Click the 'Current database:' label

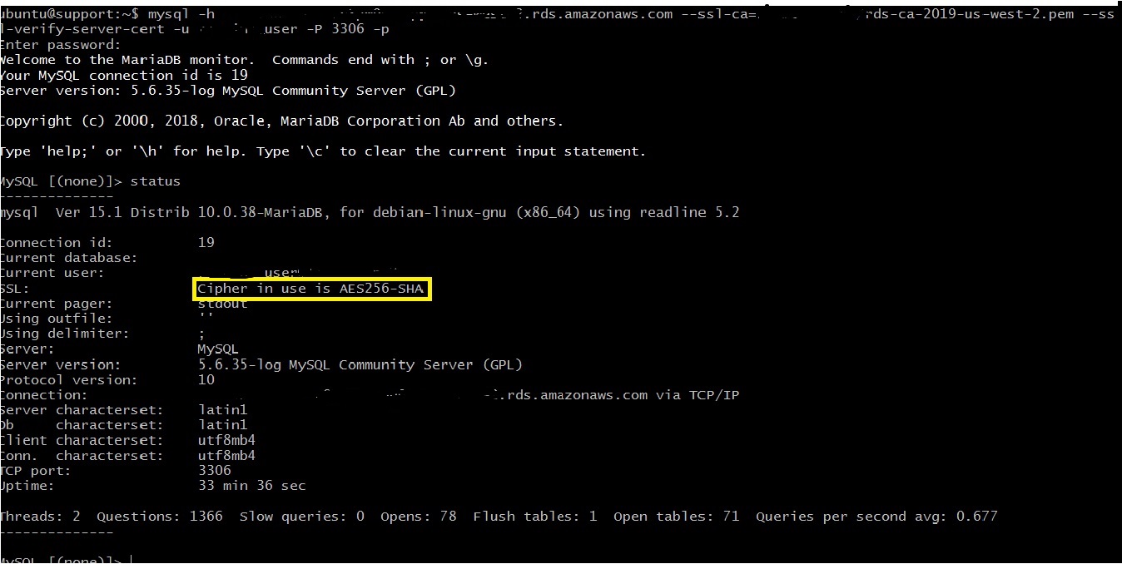69,258
